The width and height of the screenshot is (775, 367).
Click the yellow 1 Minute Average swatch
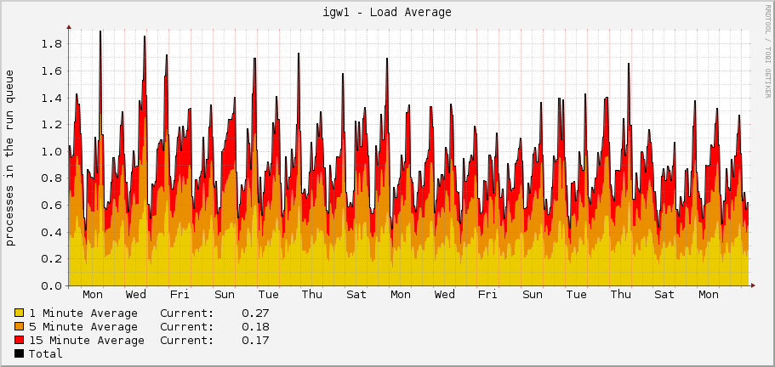coord(20,313)
